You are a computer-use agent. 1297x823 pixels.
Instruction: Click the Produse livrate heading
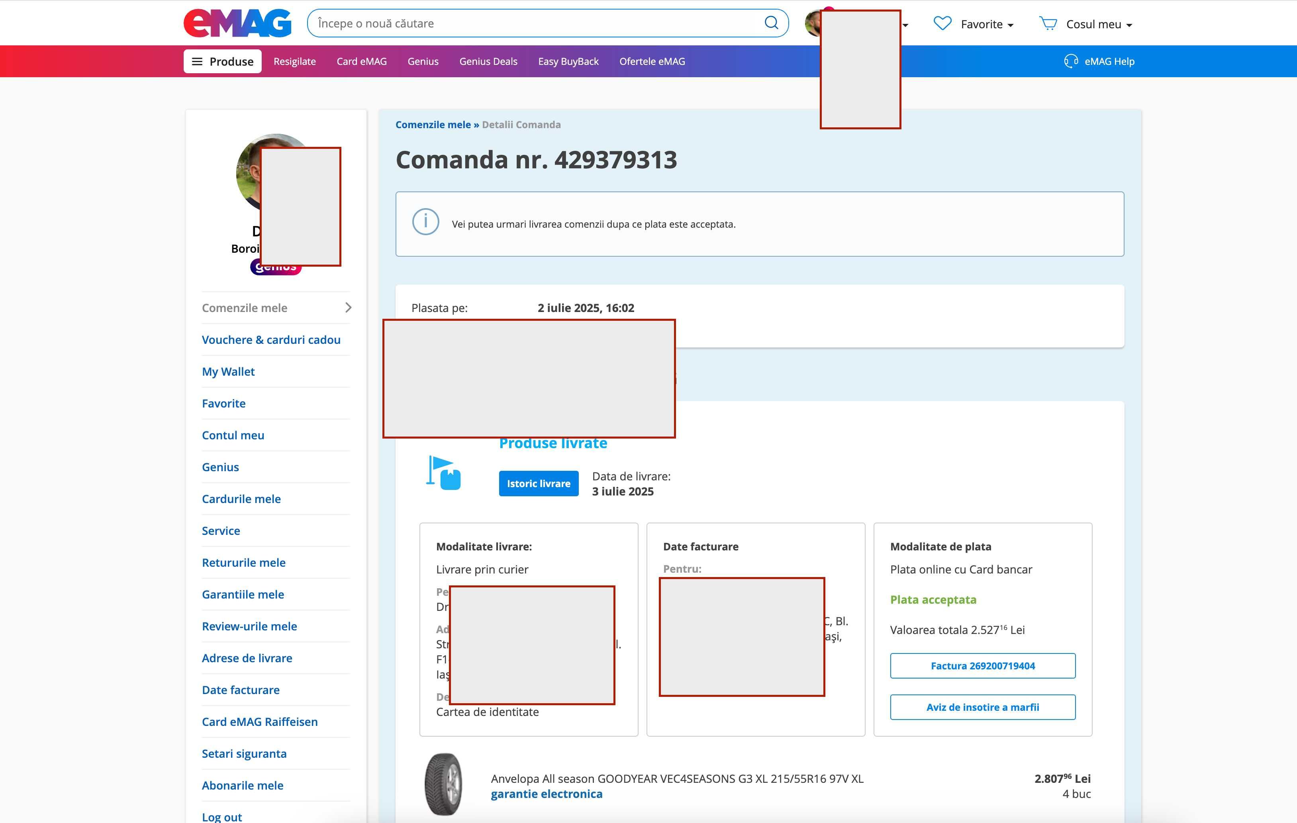(553, 443)
